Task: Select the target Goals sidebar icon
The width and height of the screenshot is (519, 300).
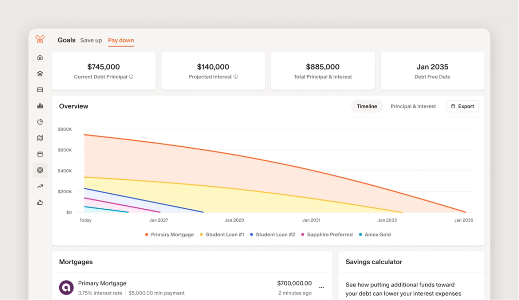Action: click(x=40, y=170)
